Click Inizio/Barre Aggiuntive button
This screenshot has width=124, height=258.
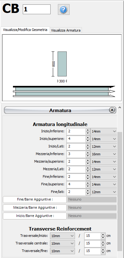click(x=35, y=216)
